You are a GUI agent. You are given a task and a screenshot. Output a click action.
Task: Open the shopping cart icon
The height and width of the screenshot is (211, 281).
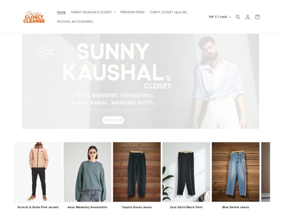pos(257,17)
